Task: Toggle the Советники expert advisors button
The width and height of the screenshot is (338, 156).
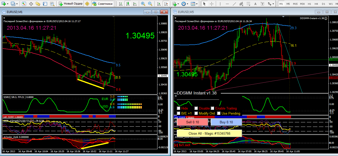Action: 102,4
